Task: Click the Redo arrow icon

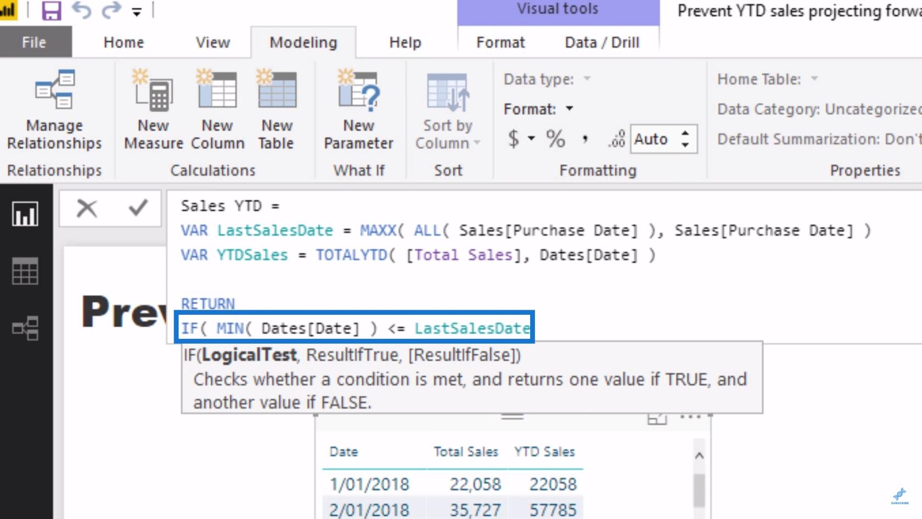Action: [x=111, y=10]
